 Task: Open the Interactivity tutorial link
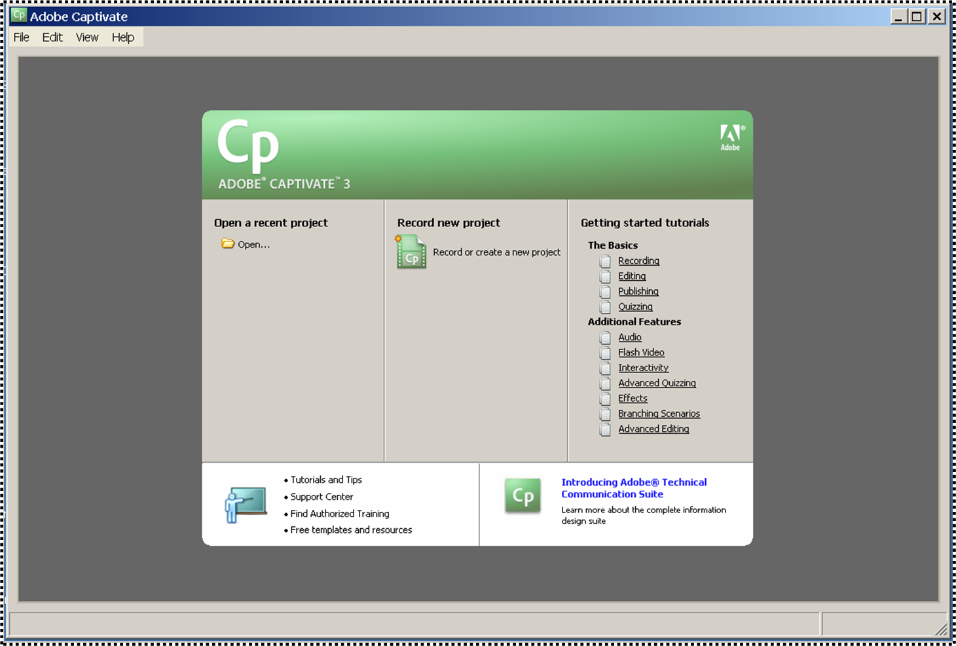coord(643,368)
